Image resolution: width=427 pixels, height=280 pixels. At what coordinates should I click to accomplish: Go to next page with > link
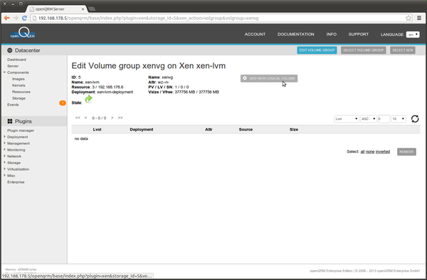tap(112, 118)
